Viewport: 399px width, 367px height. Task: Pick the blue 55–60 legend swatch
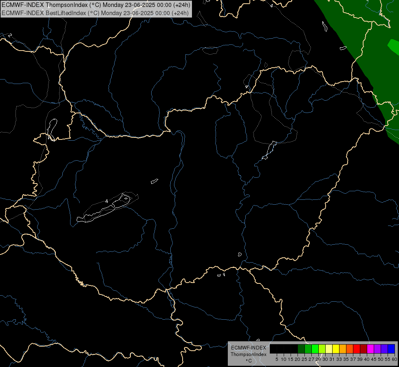pos(391,349)
